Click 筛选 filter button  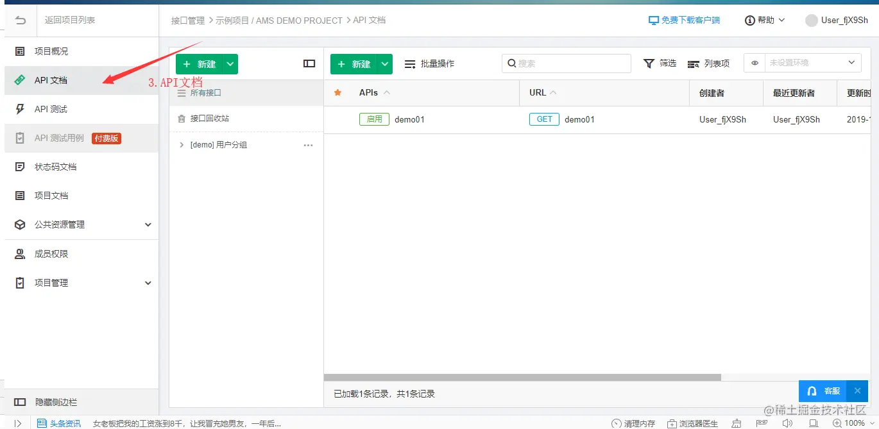click(660, 63)
